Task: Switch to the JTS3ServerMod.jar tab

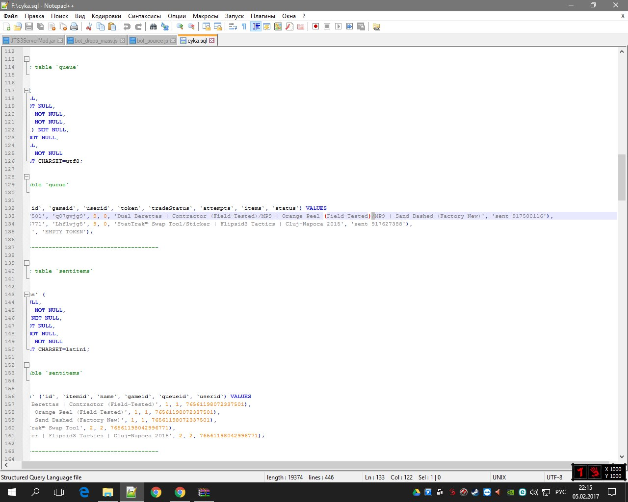Action: pos(33,41)
